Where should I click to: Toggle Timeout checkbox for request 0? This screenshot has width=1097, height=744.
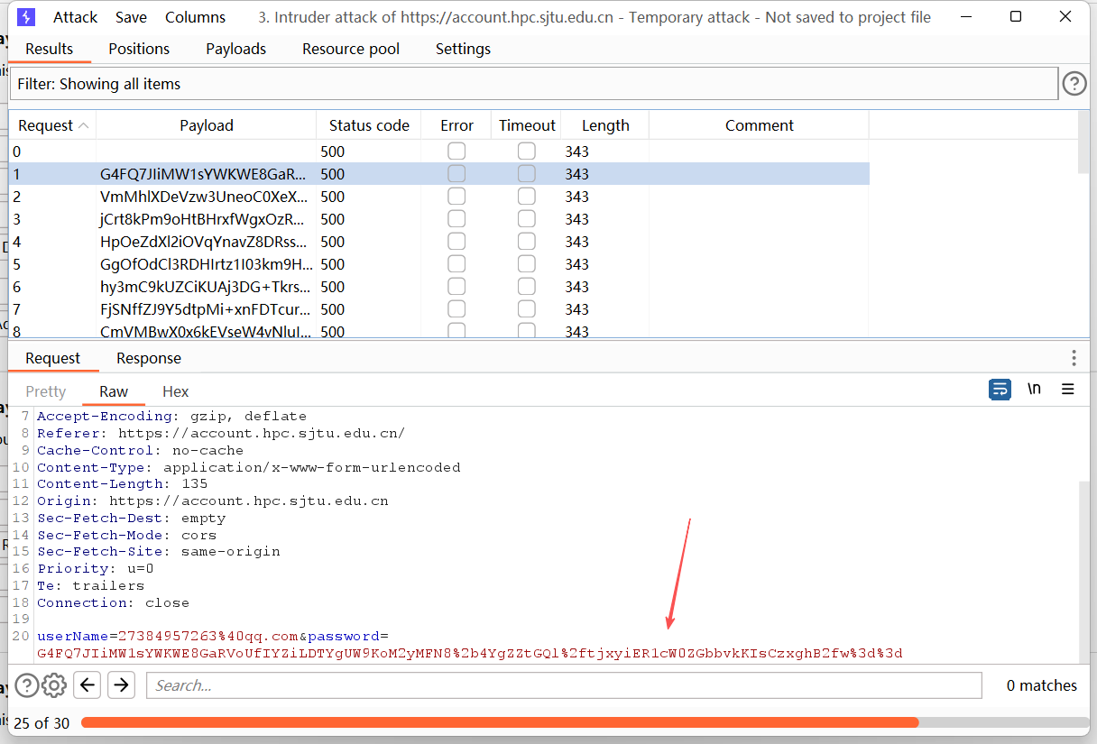(527, 152)
